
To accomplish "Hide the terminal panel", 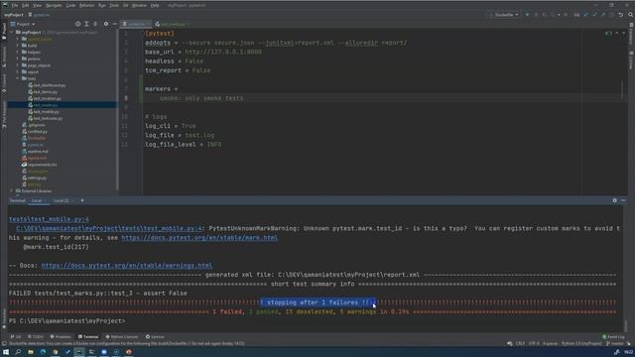I will coord(624,200).
